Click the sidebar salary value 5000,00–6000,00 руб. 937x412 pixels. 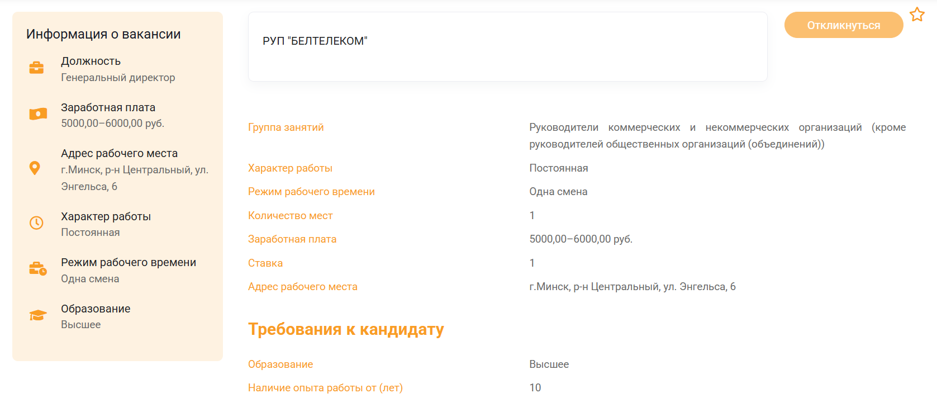click(112, 124)
